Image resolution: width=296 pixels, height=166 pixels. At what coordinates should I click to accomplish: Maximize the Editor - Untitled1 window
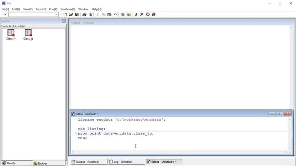279,114
